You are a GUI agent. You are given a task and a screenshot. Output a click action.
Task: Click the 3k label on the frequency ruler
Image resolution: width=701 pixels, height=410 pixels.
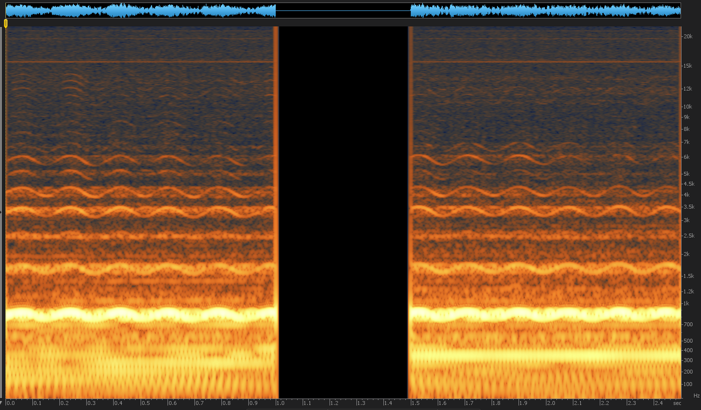[x=687, y=220]
